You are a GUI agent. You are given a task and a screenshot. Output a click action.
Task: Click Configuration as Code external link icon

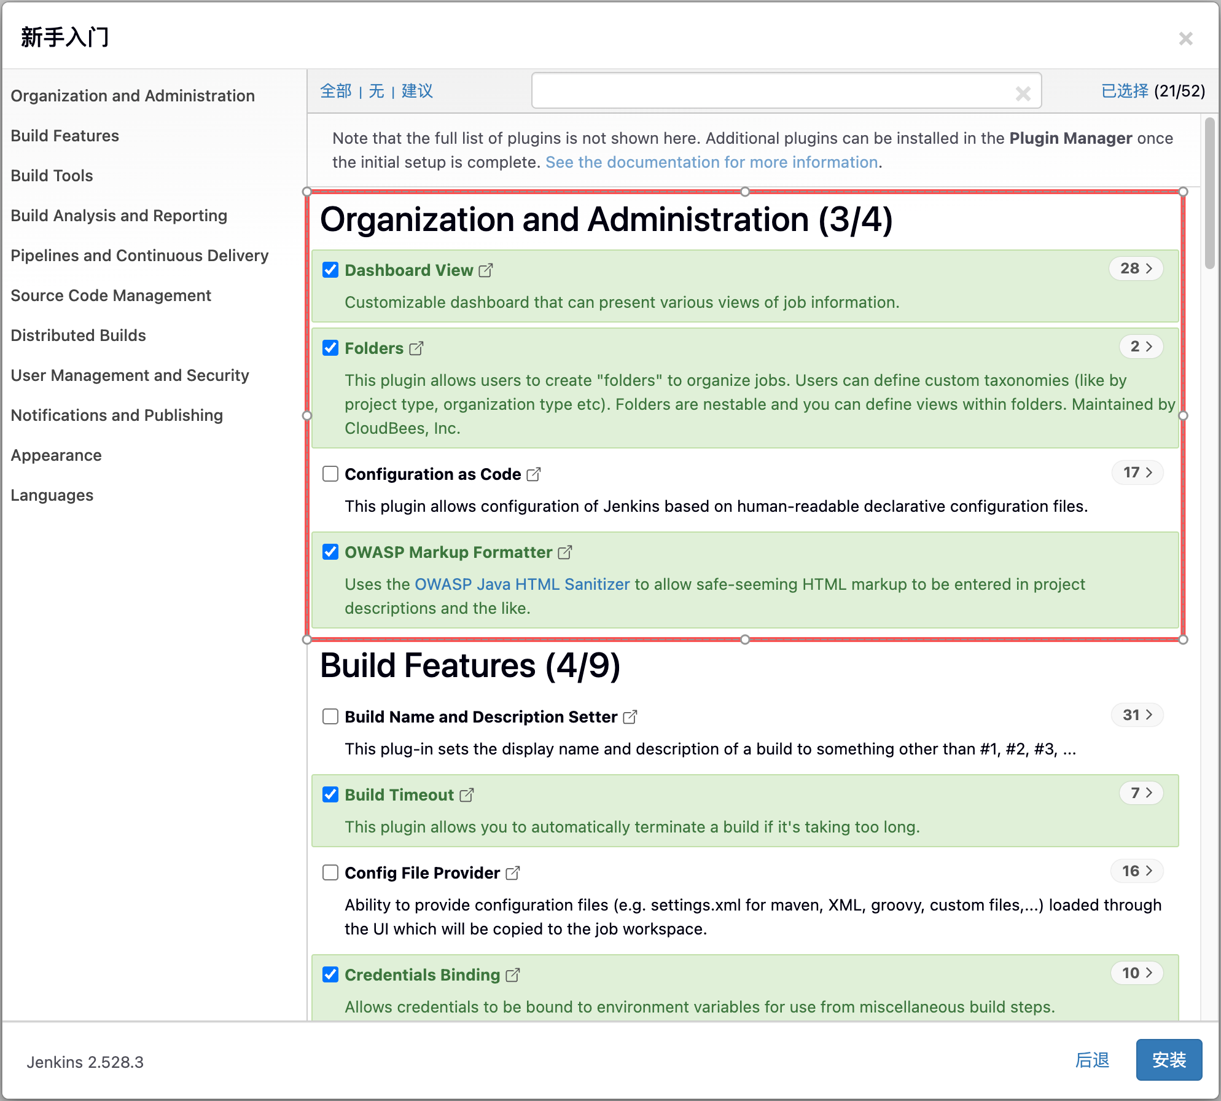[x=534, y=474]
